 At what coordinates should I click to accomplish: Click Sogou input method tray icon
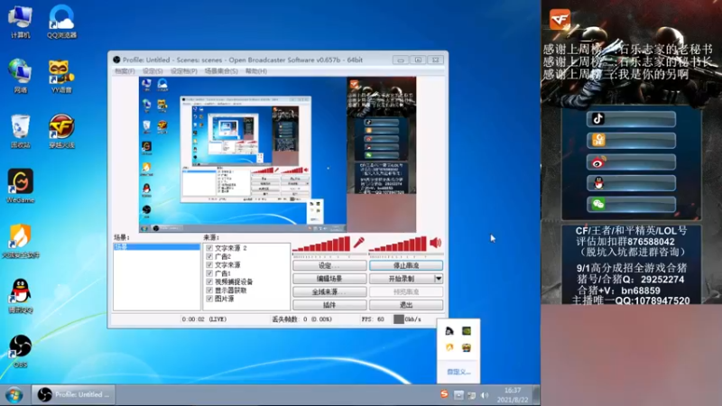pos(444,394)
